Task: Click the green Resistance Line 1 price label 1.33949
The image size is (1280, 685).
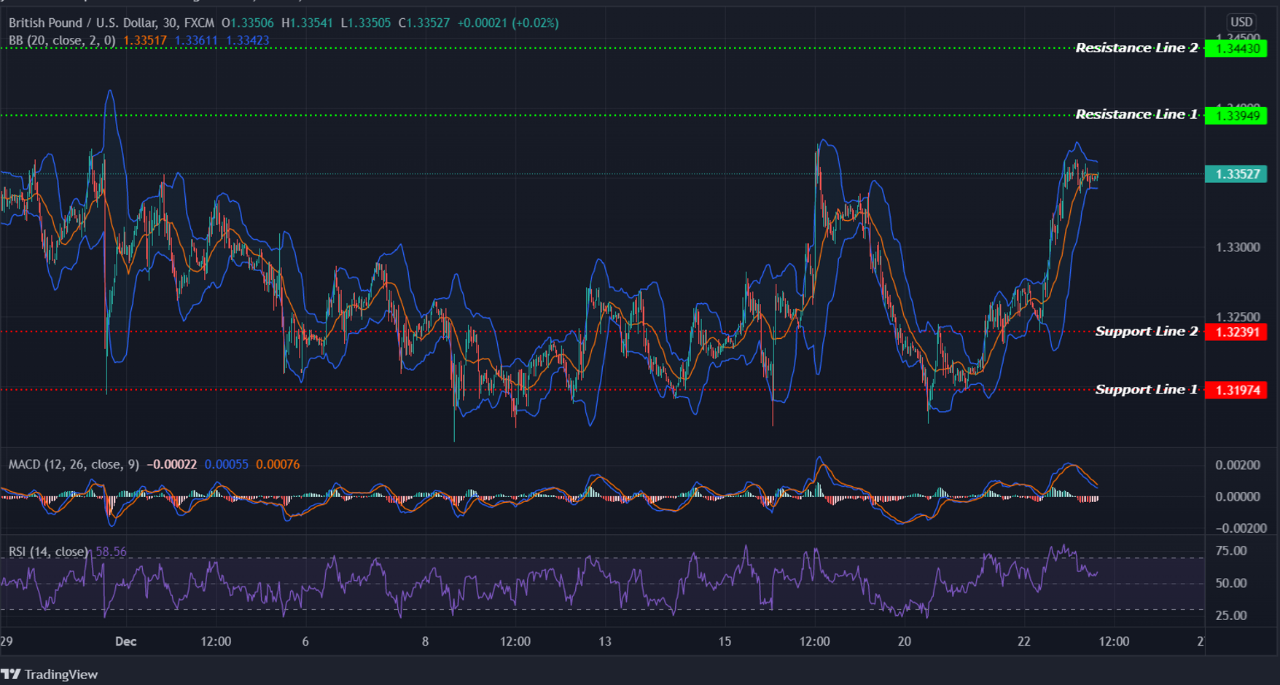Action: point(1238,114)
